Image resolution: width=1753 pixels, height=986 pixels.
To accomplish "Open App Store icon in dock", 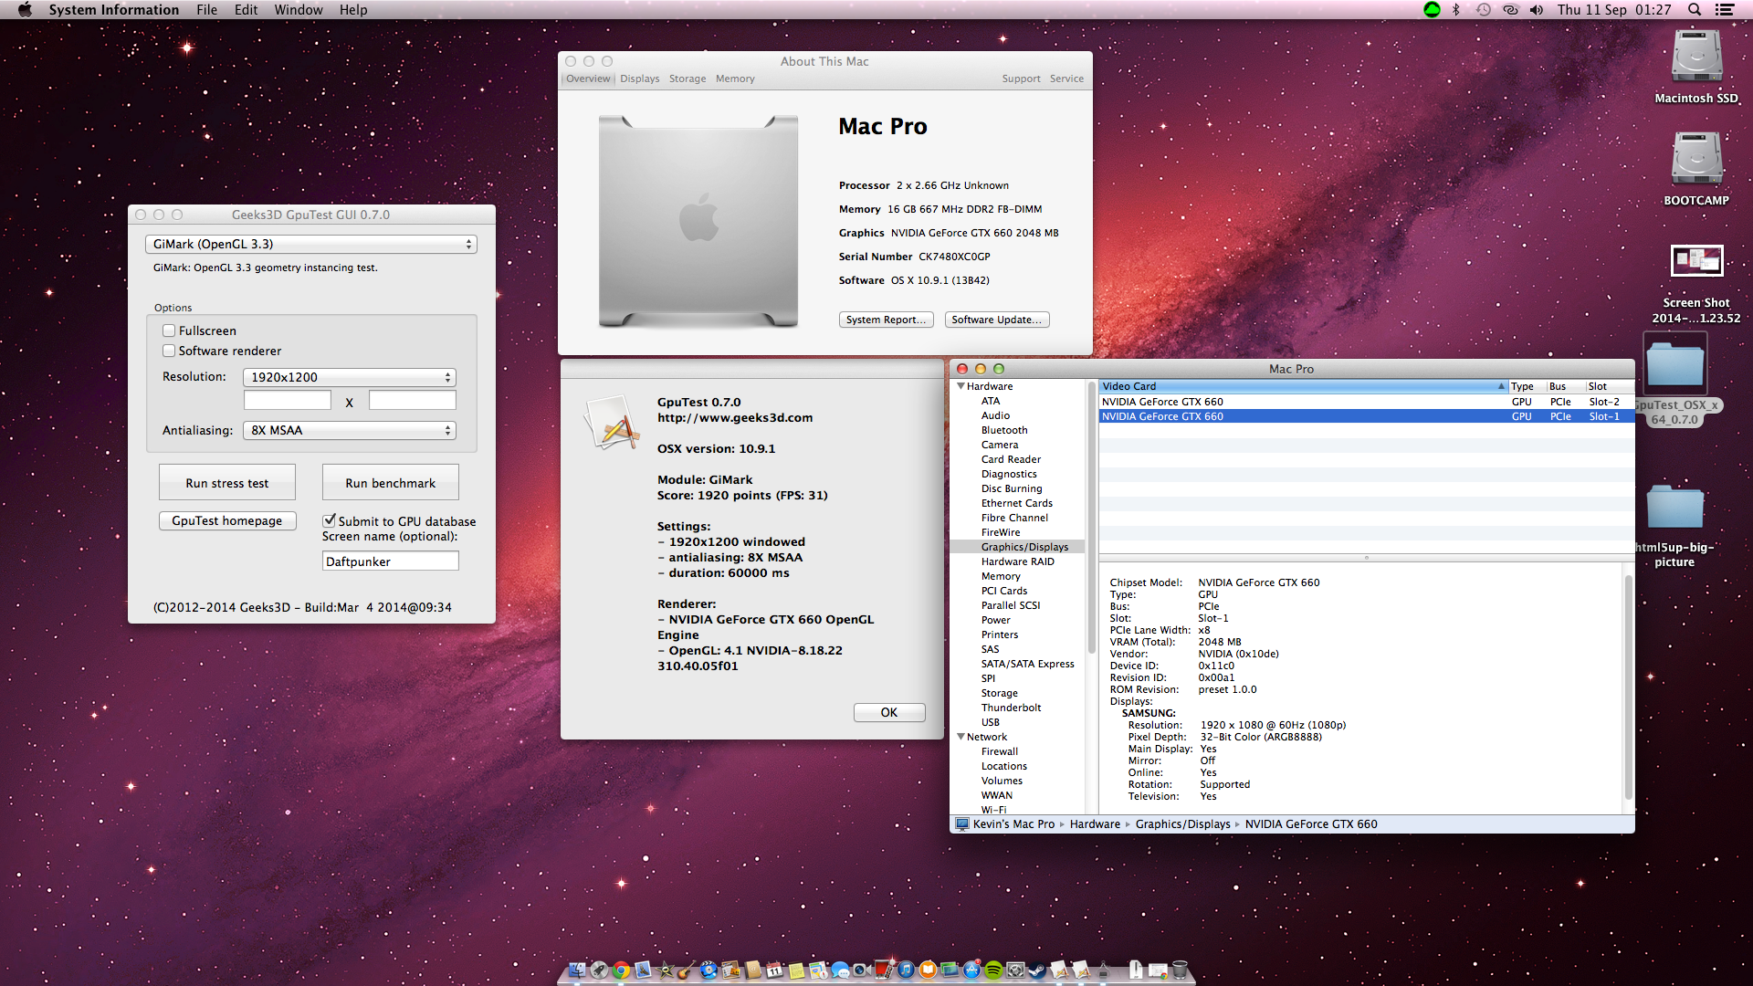I will pyautogui.click(x=971, y=970).
